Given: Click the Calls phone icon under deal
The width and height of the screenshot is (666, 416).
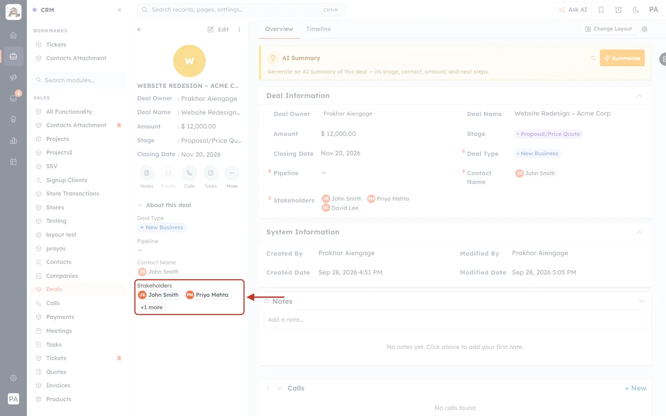Looking at the screenshot, I should coord(189,173).
